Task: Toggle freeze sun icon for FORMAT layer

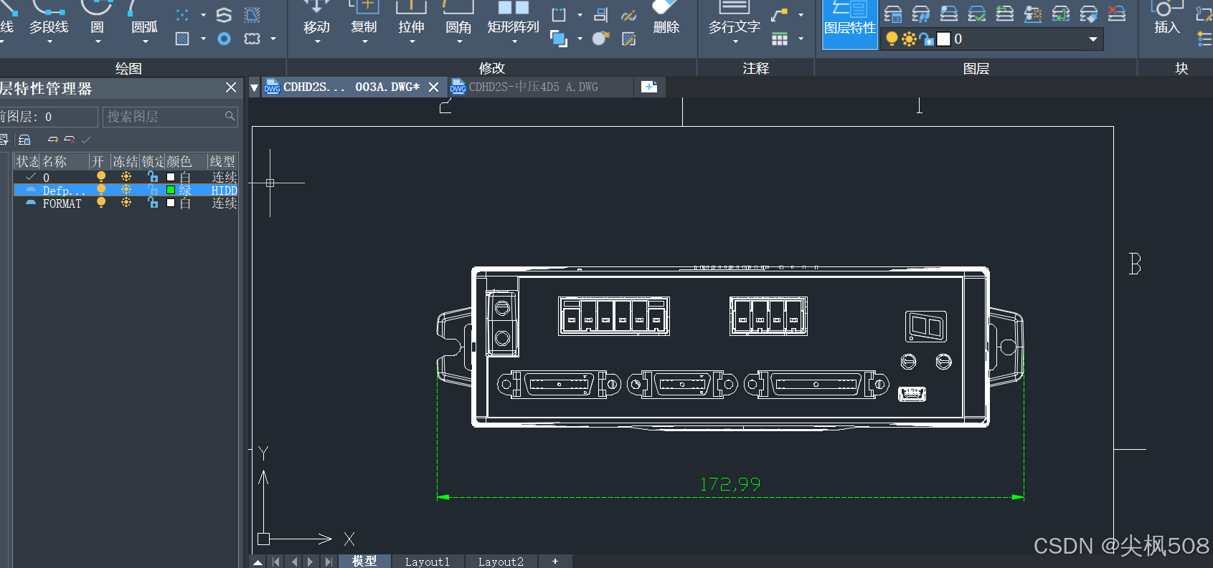Action: point(126,203)
